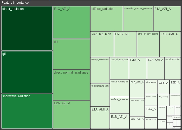Click the E1B_AZI_A tile
Viewport: 182px width, 130px height.
(x=120, y=121)
